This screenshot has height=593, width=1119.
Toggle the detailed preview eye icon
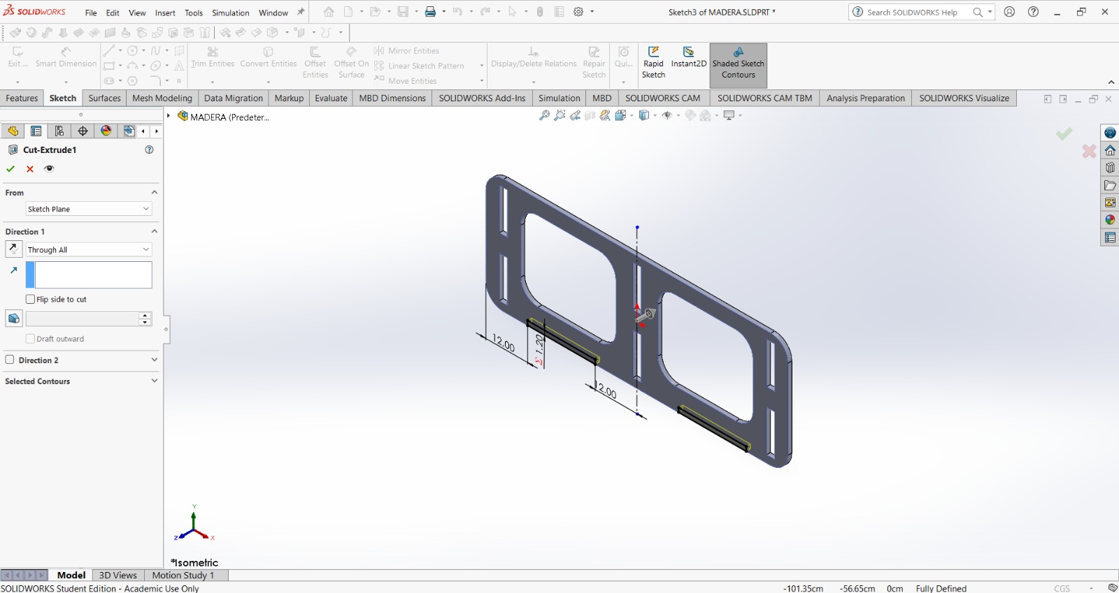(x=49, y=169)
